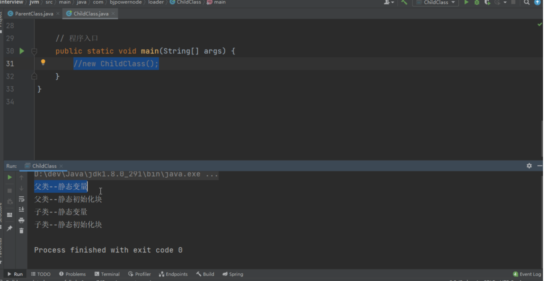Open the Build tool window
This screenshot has width=544, height=281.
tap(205, 274)
